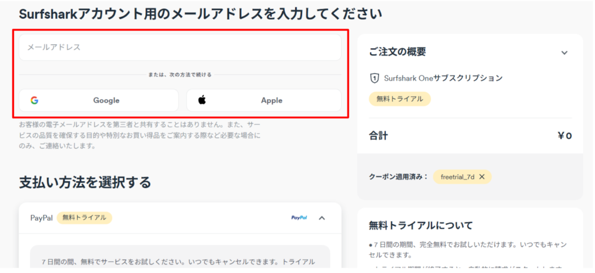Click the 無料トライアル badge beside PayPal
The height and width of the screenshot is (273, 595).
84,218
